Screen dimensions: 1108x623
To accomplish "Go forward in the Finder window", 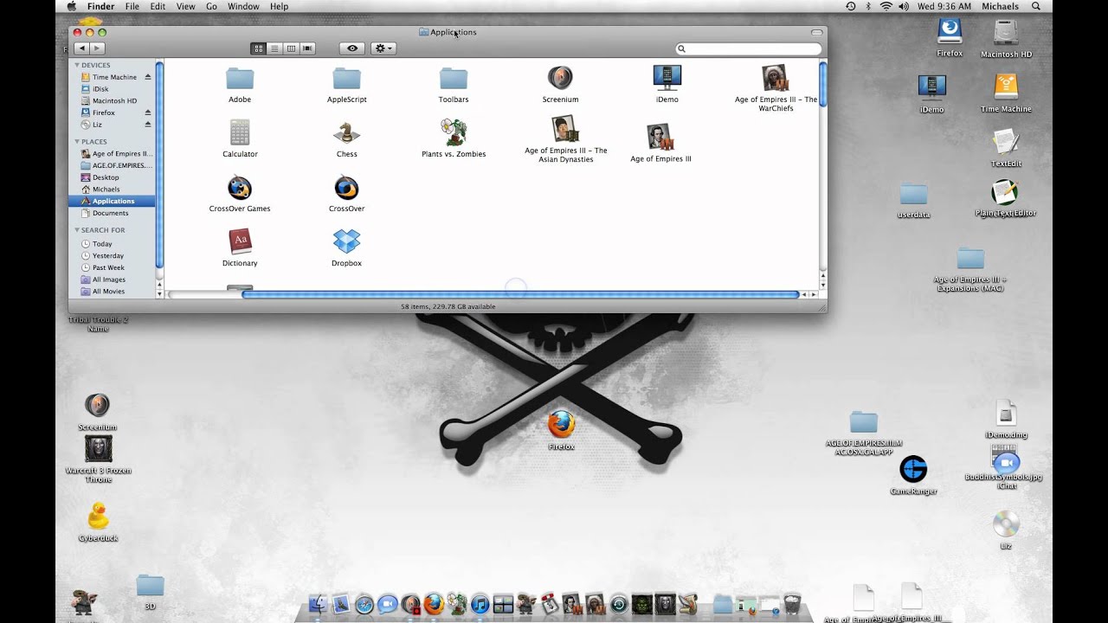I will tap(97, 48).
